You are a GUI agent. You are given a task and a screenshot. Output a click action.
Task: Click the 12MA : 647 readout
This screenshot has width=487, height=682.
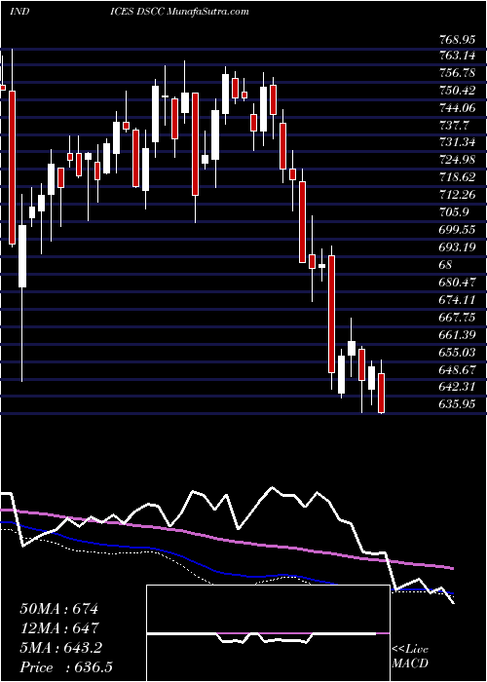[x=59, y=628]
